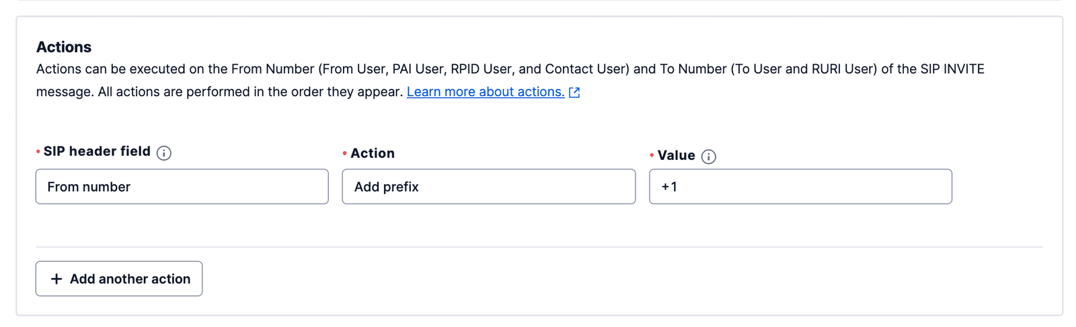Click the Add prefix text in Action field
Viewport: 1076px width, 327px height.
387,187
